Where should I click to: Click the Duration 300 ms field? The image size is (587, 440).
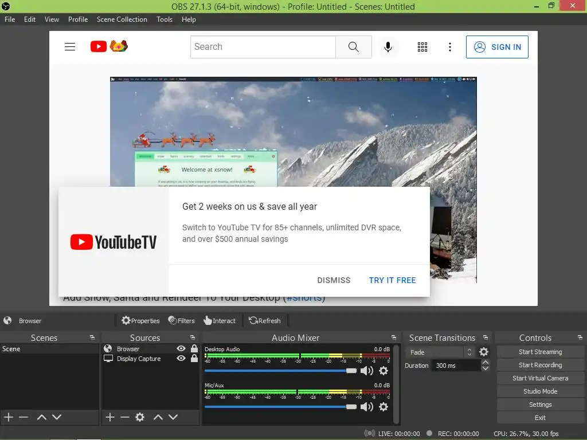coord(456,366)
